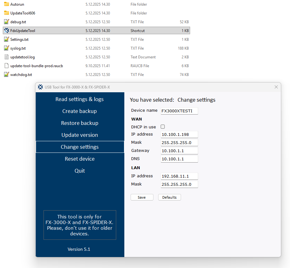Click the debug.txt notepad icon

tap(6, 22)
